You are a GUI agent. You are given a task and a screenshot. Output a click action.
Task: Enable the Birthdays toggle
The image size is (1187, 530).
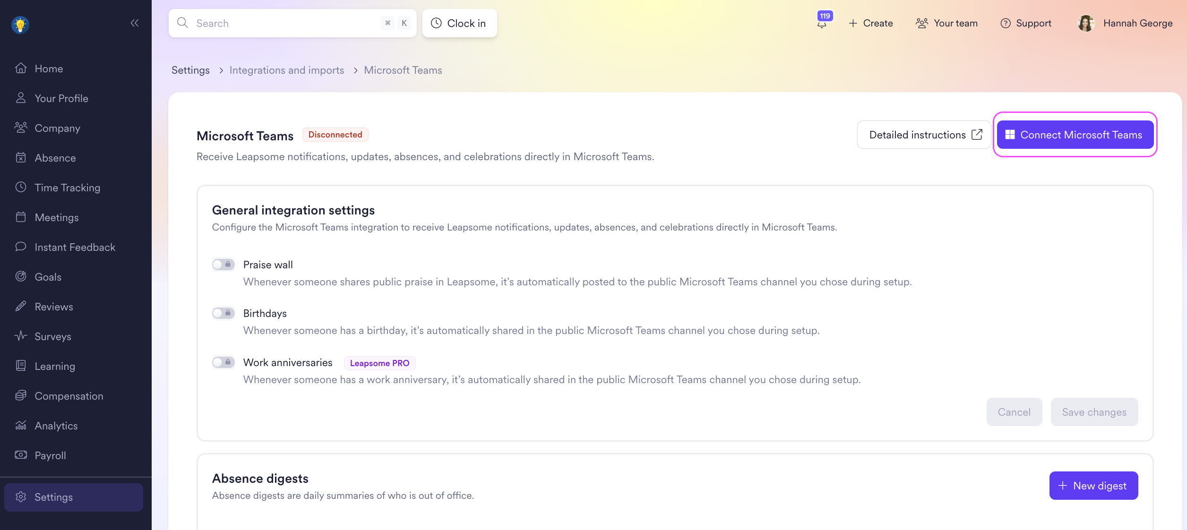223,313
